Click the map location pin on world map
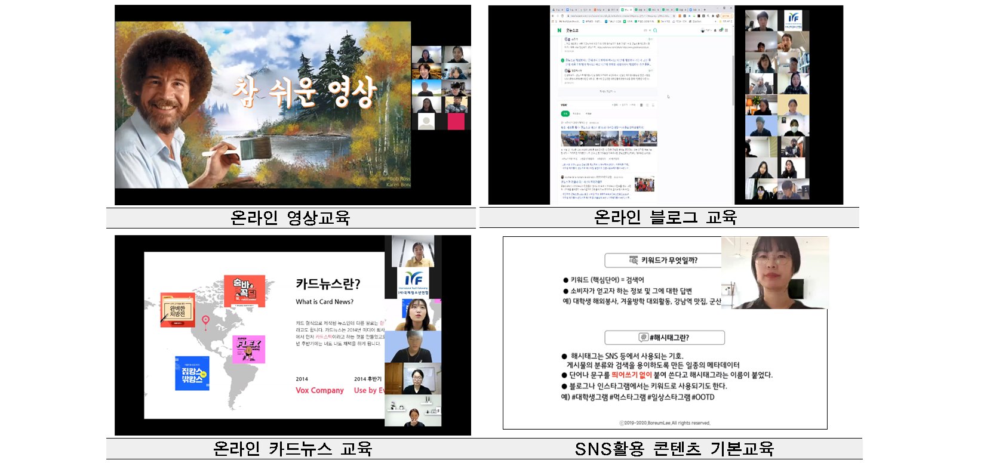Screen dimensions: 990x463 click(205, 322)
